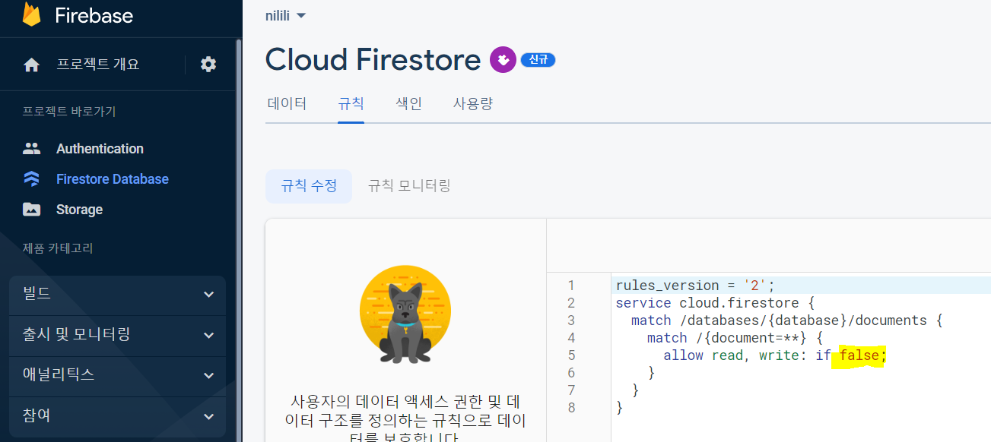Switch to 규칙 모니터링 sub-tab

[409, 186]
